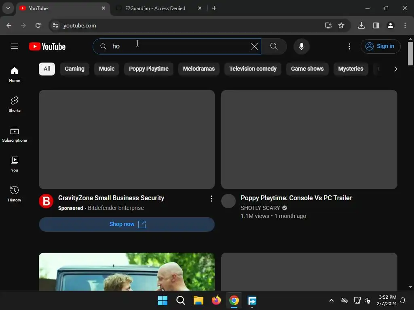Open the video thumbnail with two men
Viewport: 414px width, 310px height.
[x=127, y=272]
